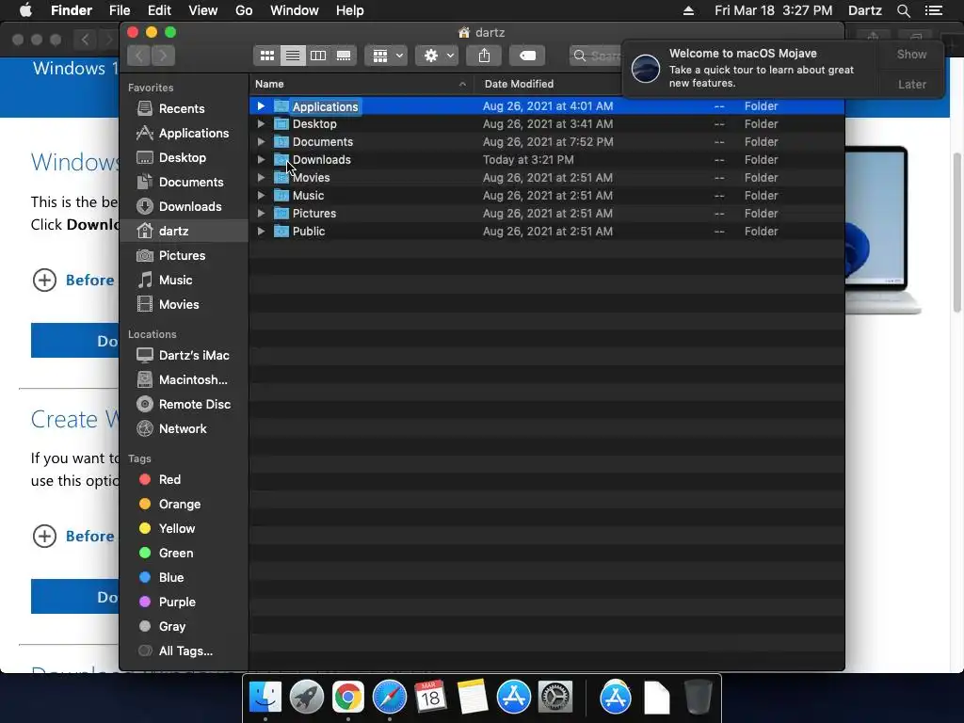This screenshot has width=964, height=723.
Task: Go back with the Finder back arrow
Action: 139,56
